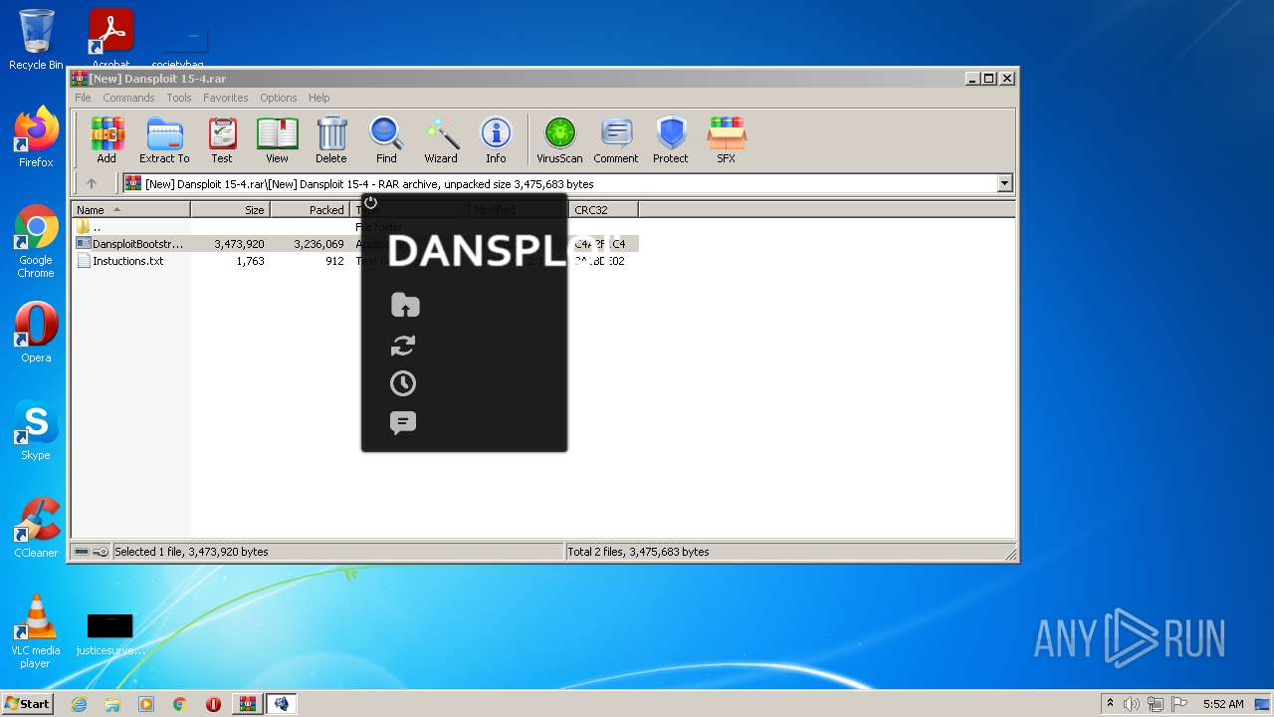Click the Comment toolbar icon
Image resolution: width=1274 pixels, height=717 pixels.
point(616,139)
